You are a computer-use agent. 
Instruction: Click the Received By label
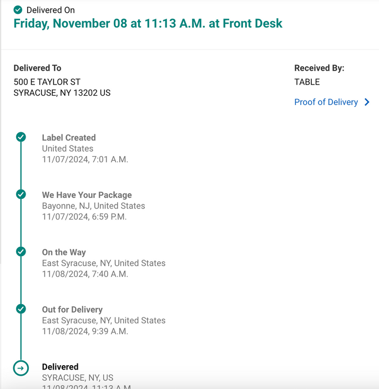(319, 68)
